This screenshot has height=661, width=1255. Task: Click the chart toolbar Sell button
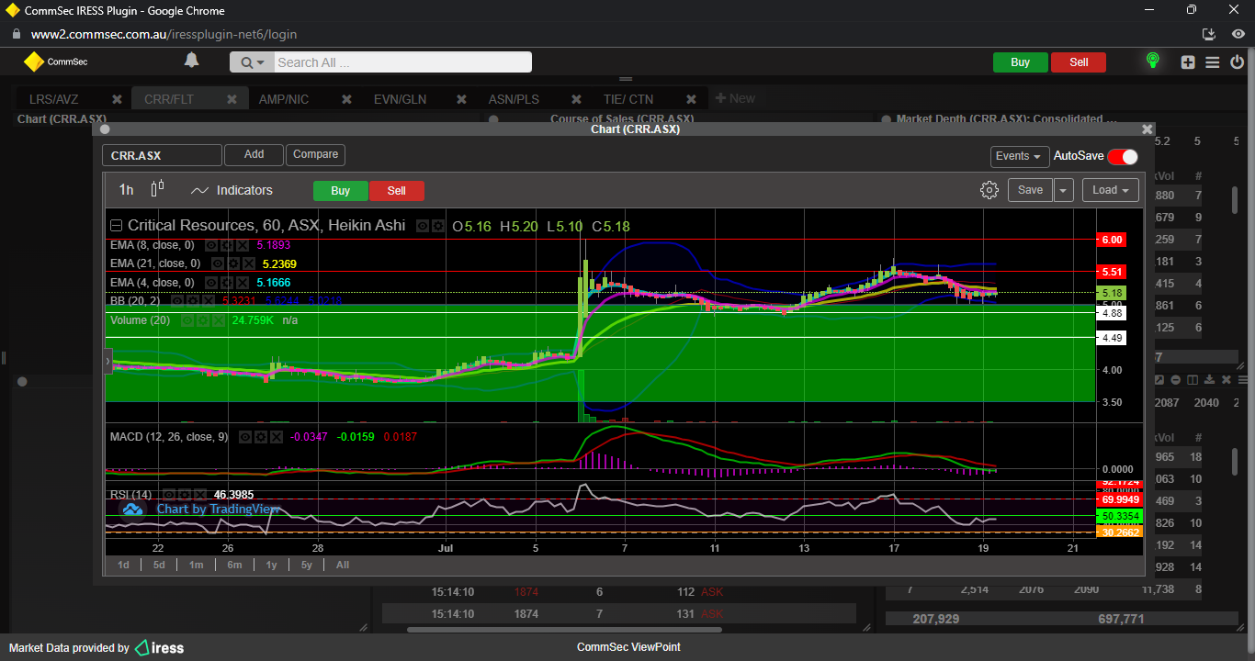[396, 191]
